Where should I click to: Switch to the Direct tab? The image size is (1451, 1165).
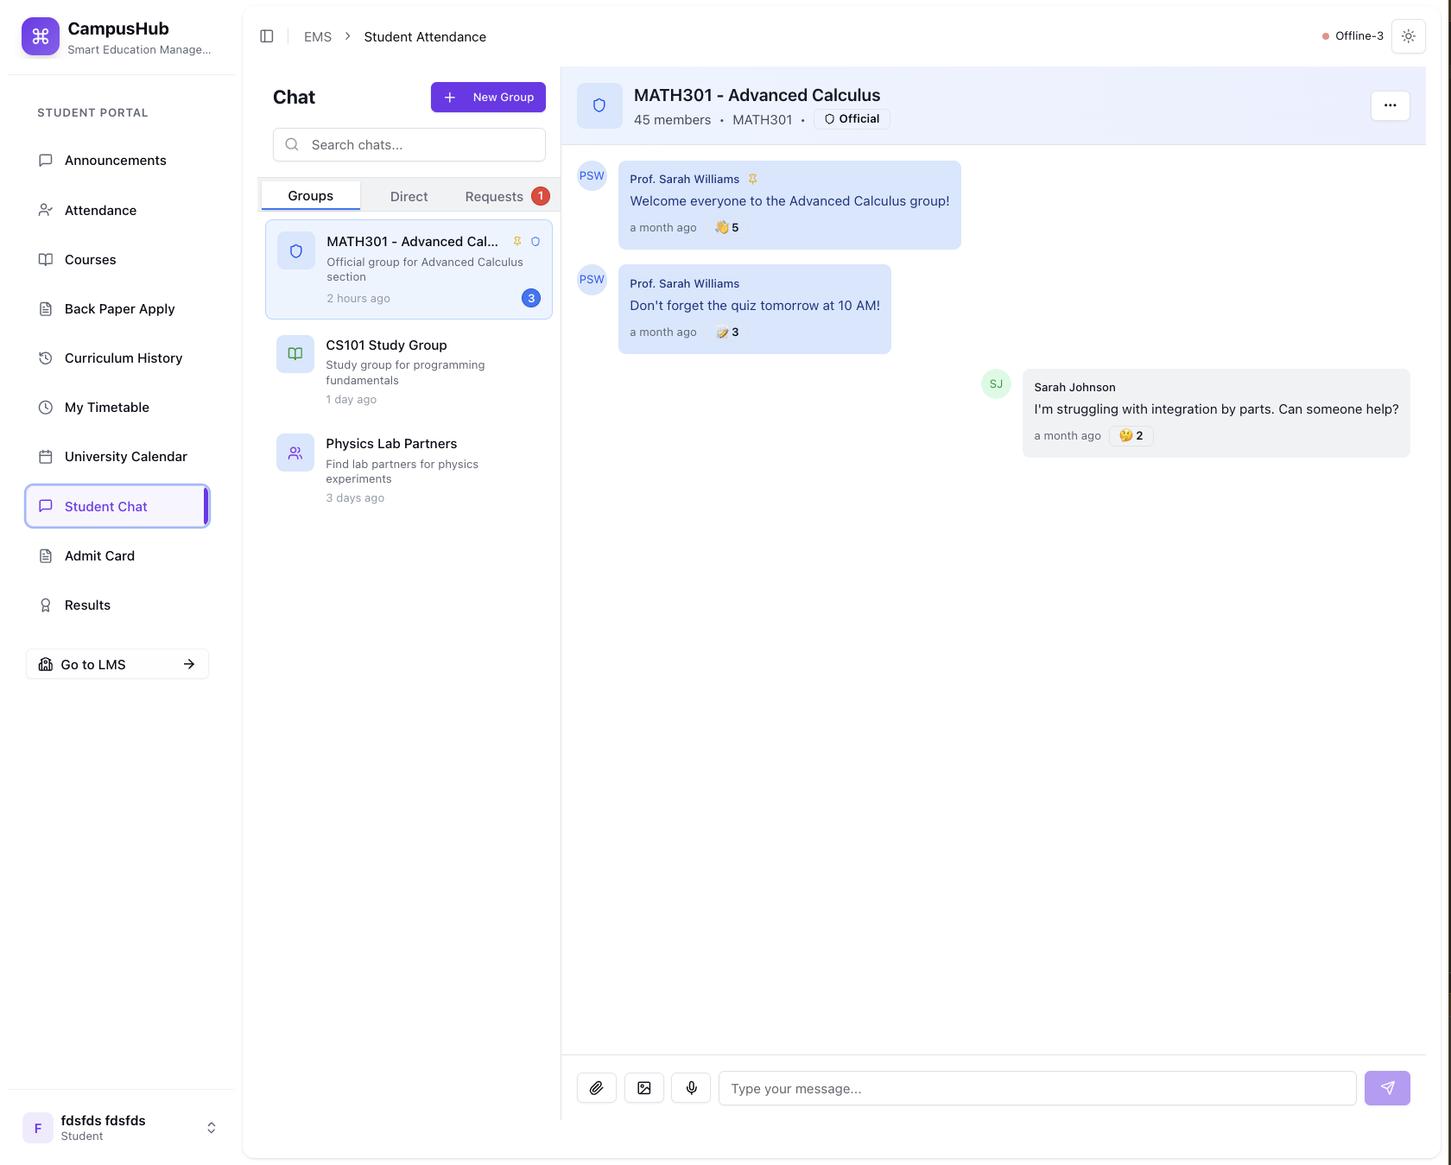(409, 197)
